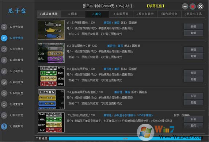
Task: Switch to the a.战斗类插件 tab
Action: 49,14
